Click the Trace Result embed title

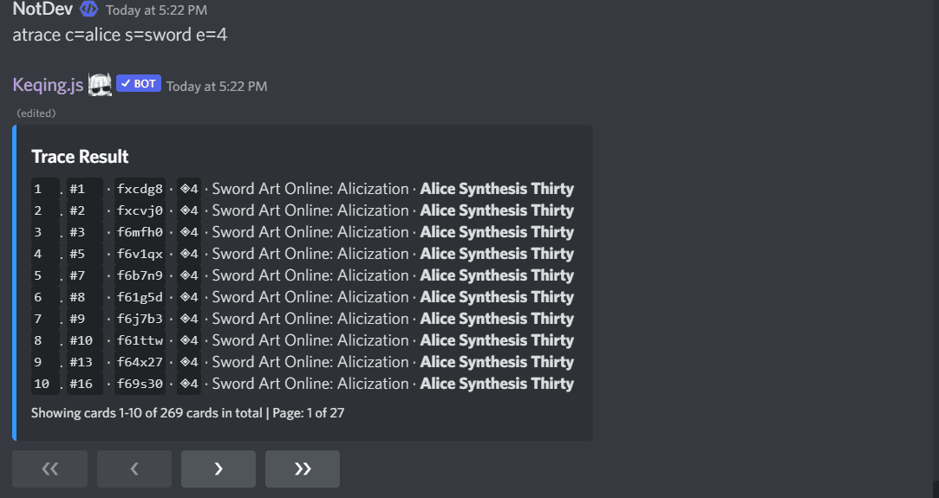80,157
